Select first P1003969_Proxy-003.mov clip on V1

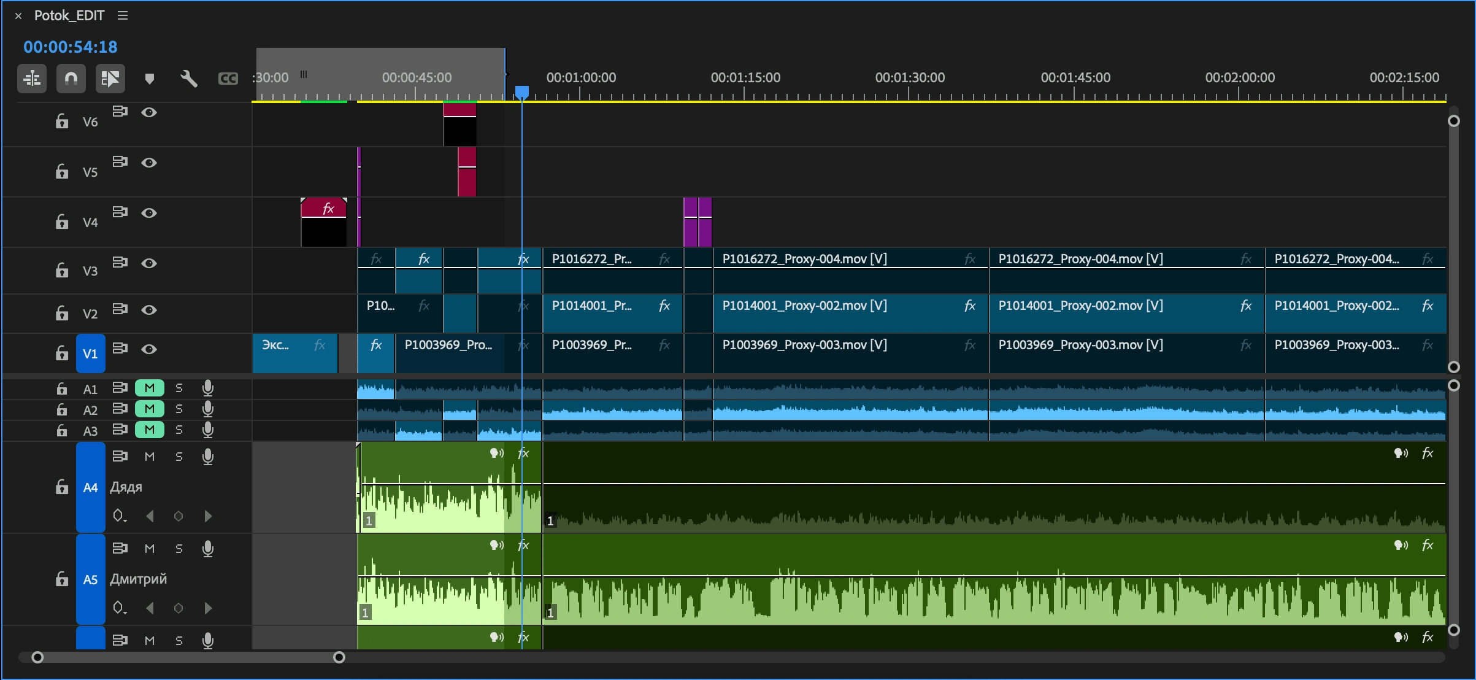coord(851,354)
